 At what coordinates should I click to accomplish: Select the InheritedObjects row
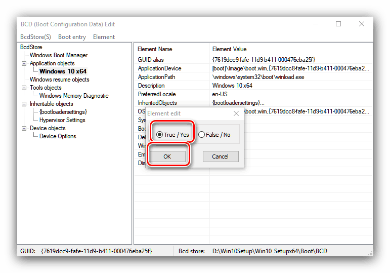(x=253, y=103)
